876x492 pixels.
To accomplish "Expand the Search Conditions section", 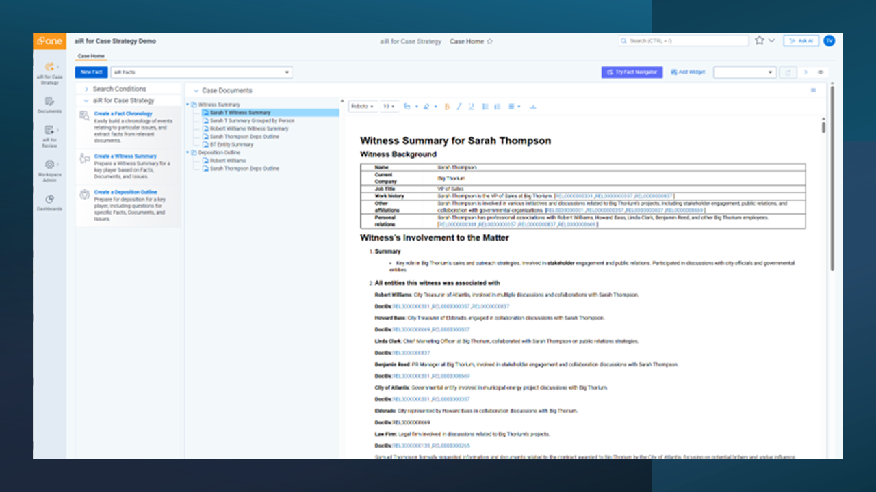I will [119, 89].
